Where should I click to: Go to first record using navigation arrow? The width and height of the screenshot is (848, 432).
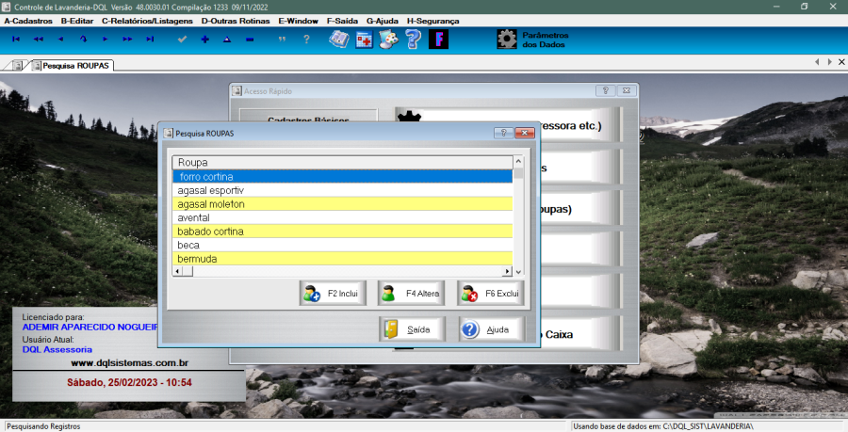[15, 40]
